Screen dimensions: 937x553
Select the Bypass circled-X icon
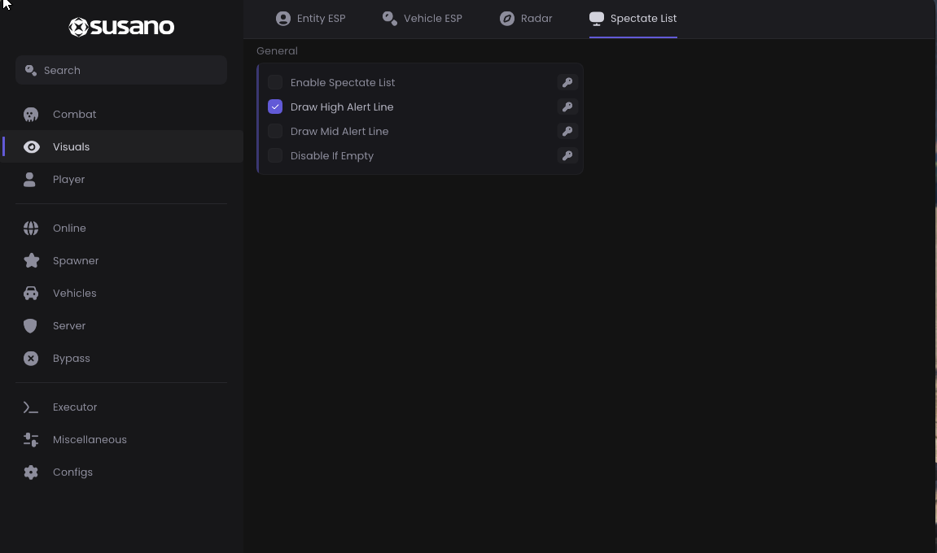tap(31, 359)
